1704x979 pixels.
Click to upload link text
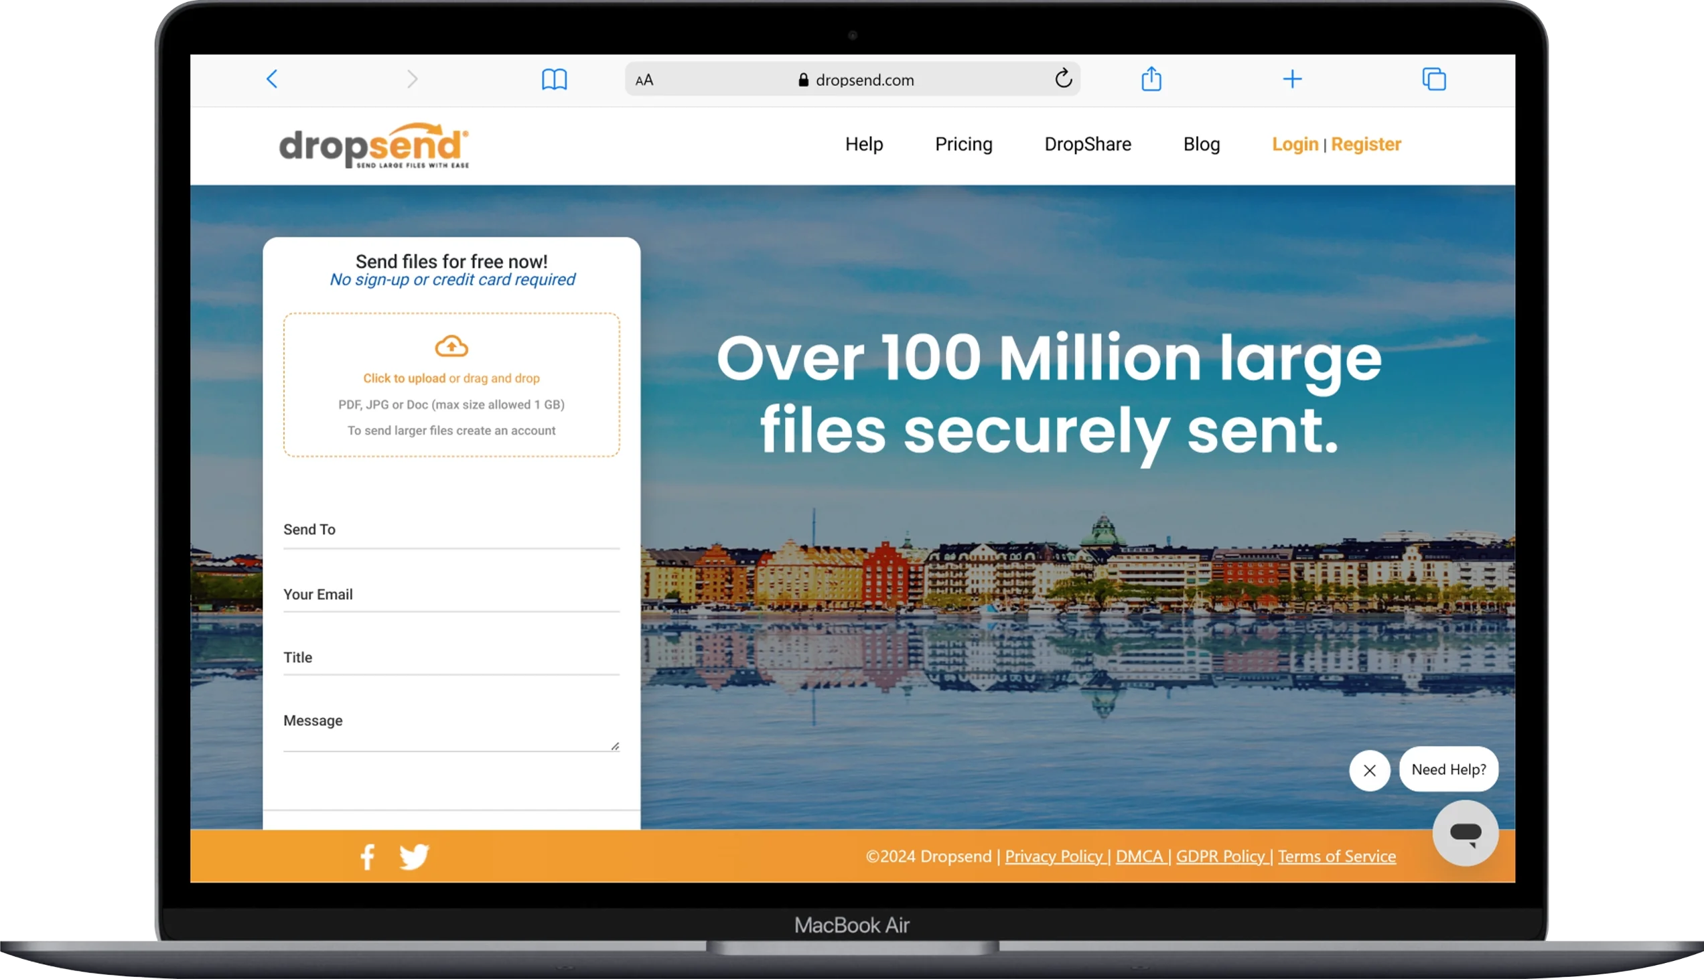pyautogui.click(x=404, y=378)
